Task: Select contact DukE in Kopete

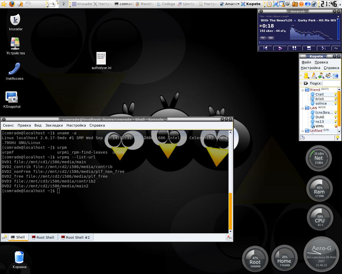Action: coord(320,117)
